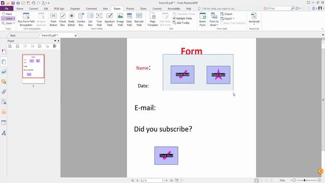Switch to the Home ribbon tab
This screenshot has width=325, height=183.
point(20,9)
